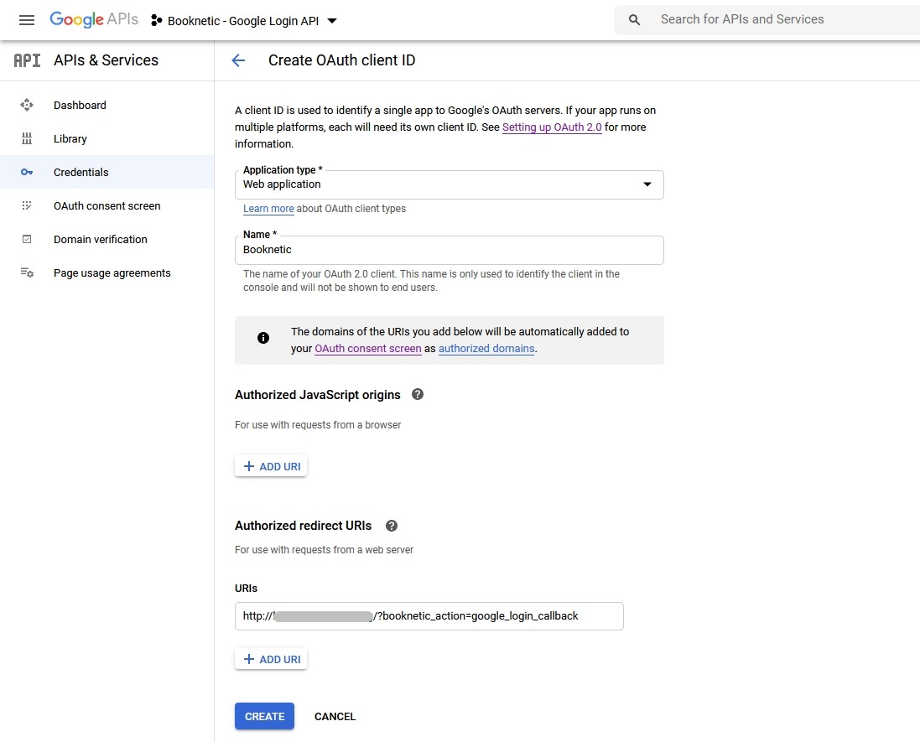Click ADD URI under Authorized redirect URIs
Image resolution: width=920 pixels, height=742 pixels.
[x=270, y=658]
